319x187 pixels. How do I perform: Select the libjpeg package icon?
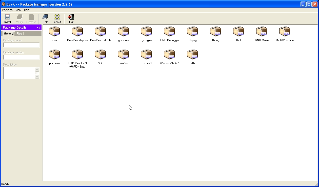click(193, 32)
